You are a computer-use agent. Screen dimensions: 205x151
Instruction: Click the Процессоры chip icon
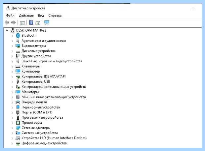[18, 123]
